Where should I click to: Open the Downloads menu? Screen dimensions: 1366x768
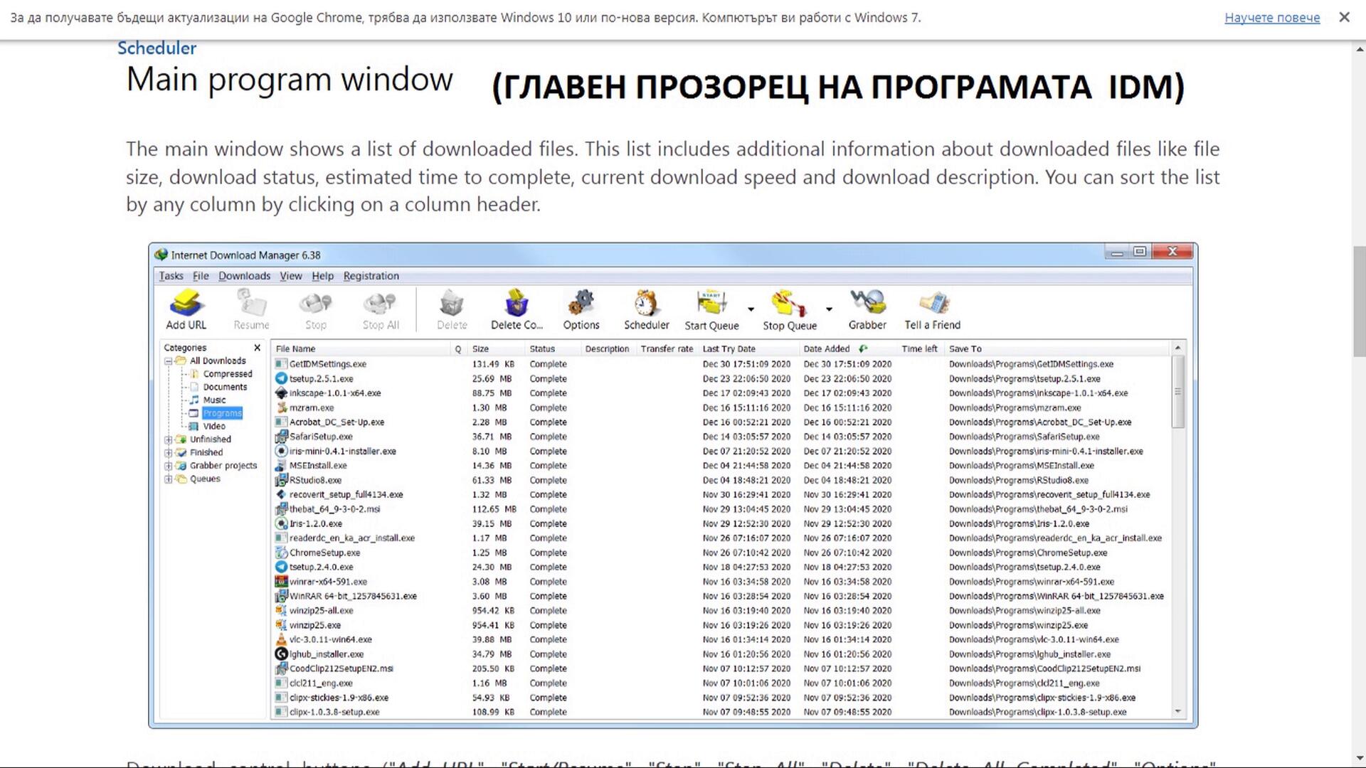[244, 276]
